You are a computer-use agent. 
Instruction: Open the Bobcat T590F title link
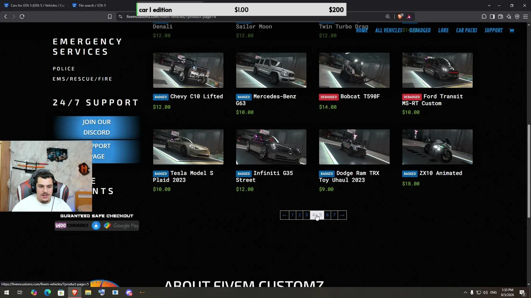point(360,96)
